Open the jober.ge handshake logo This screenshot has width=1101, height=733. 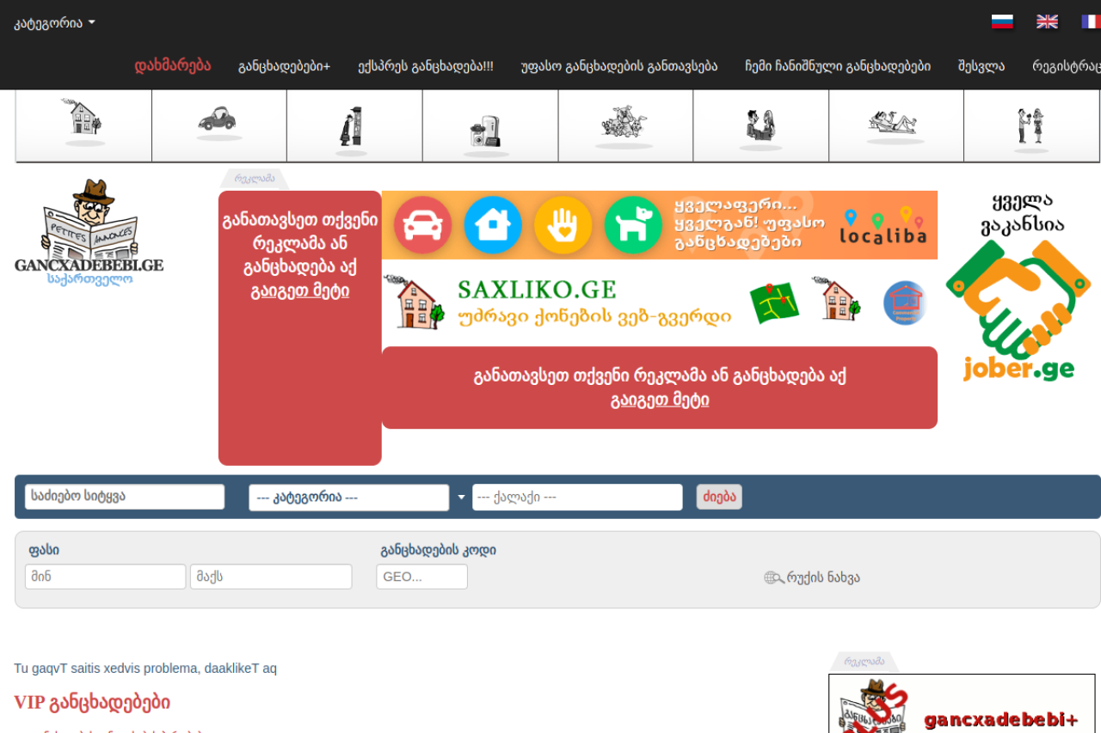1018,310
